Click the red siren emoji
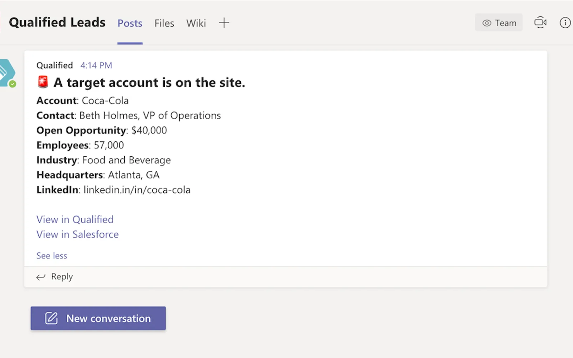This screenshot has height=358, width=573. [x=43, y=82]
